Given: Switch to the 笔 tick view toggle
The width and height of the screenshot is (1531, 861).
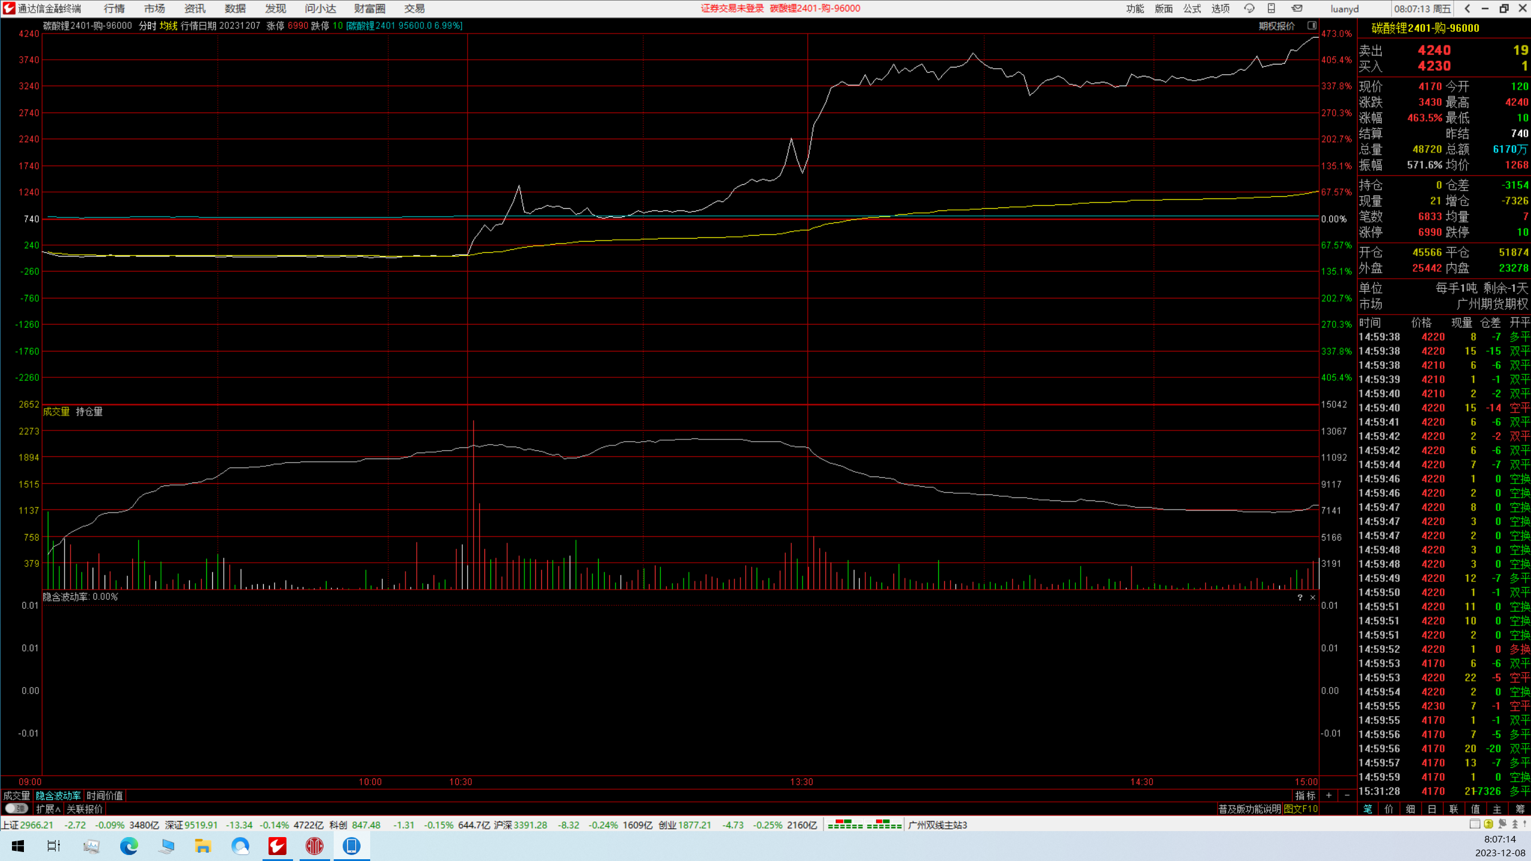Looking at the screenshot, I should [1367, 808].
